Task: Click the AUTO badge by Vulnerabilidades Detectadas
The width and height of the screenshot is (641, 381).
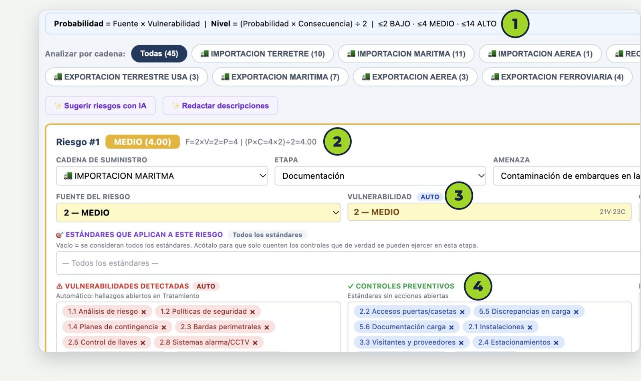Action: [x=206, y=286]
